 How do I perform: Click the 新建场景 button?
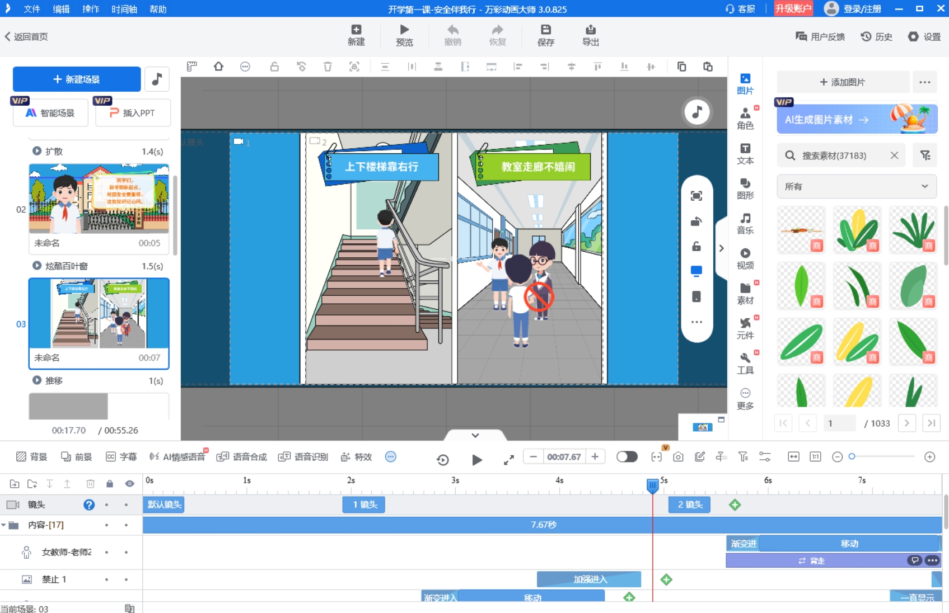(x=77, y=79)
